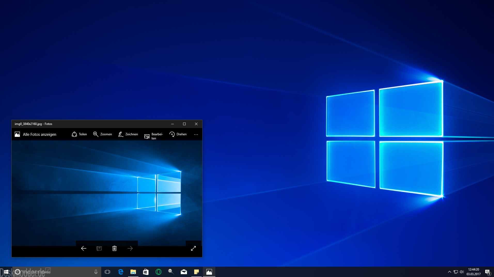Open the magnifier app on taskbar
This screenshot has width=494, height=277.
pyautogui.click(x=171, y=272)
